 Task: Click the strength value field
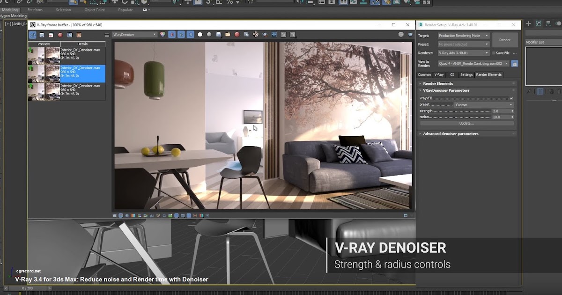pyautogui.click(x=501, y=111)
